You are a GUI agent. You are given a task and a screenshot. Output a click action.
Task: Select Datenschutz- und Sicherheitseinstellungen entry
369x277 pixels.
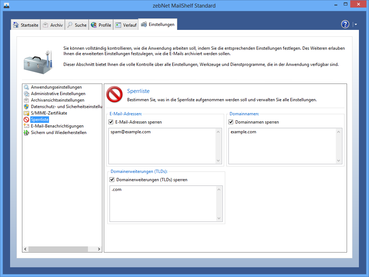[x=66, y=107]
